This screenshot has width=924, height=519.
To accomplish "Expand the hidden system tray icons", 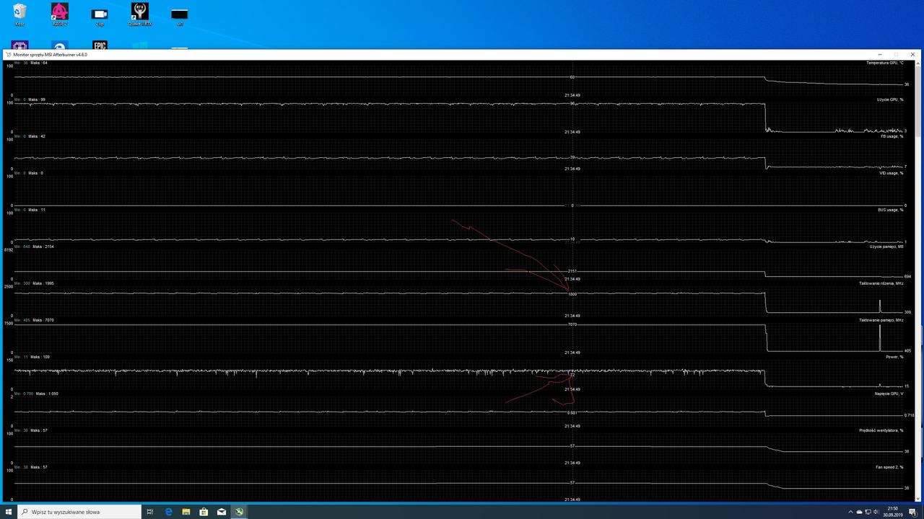I will (x=850, y=512).
